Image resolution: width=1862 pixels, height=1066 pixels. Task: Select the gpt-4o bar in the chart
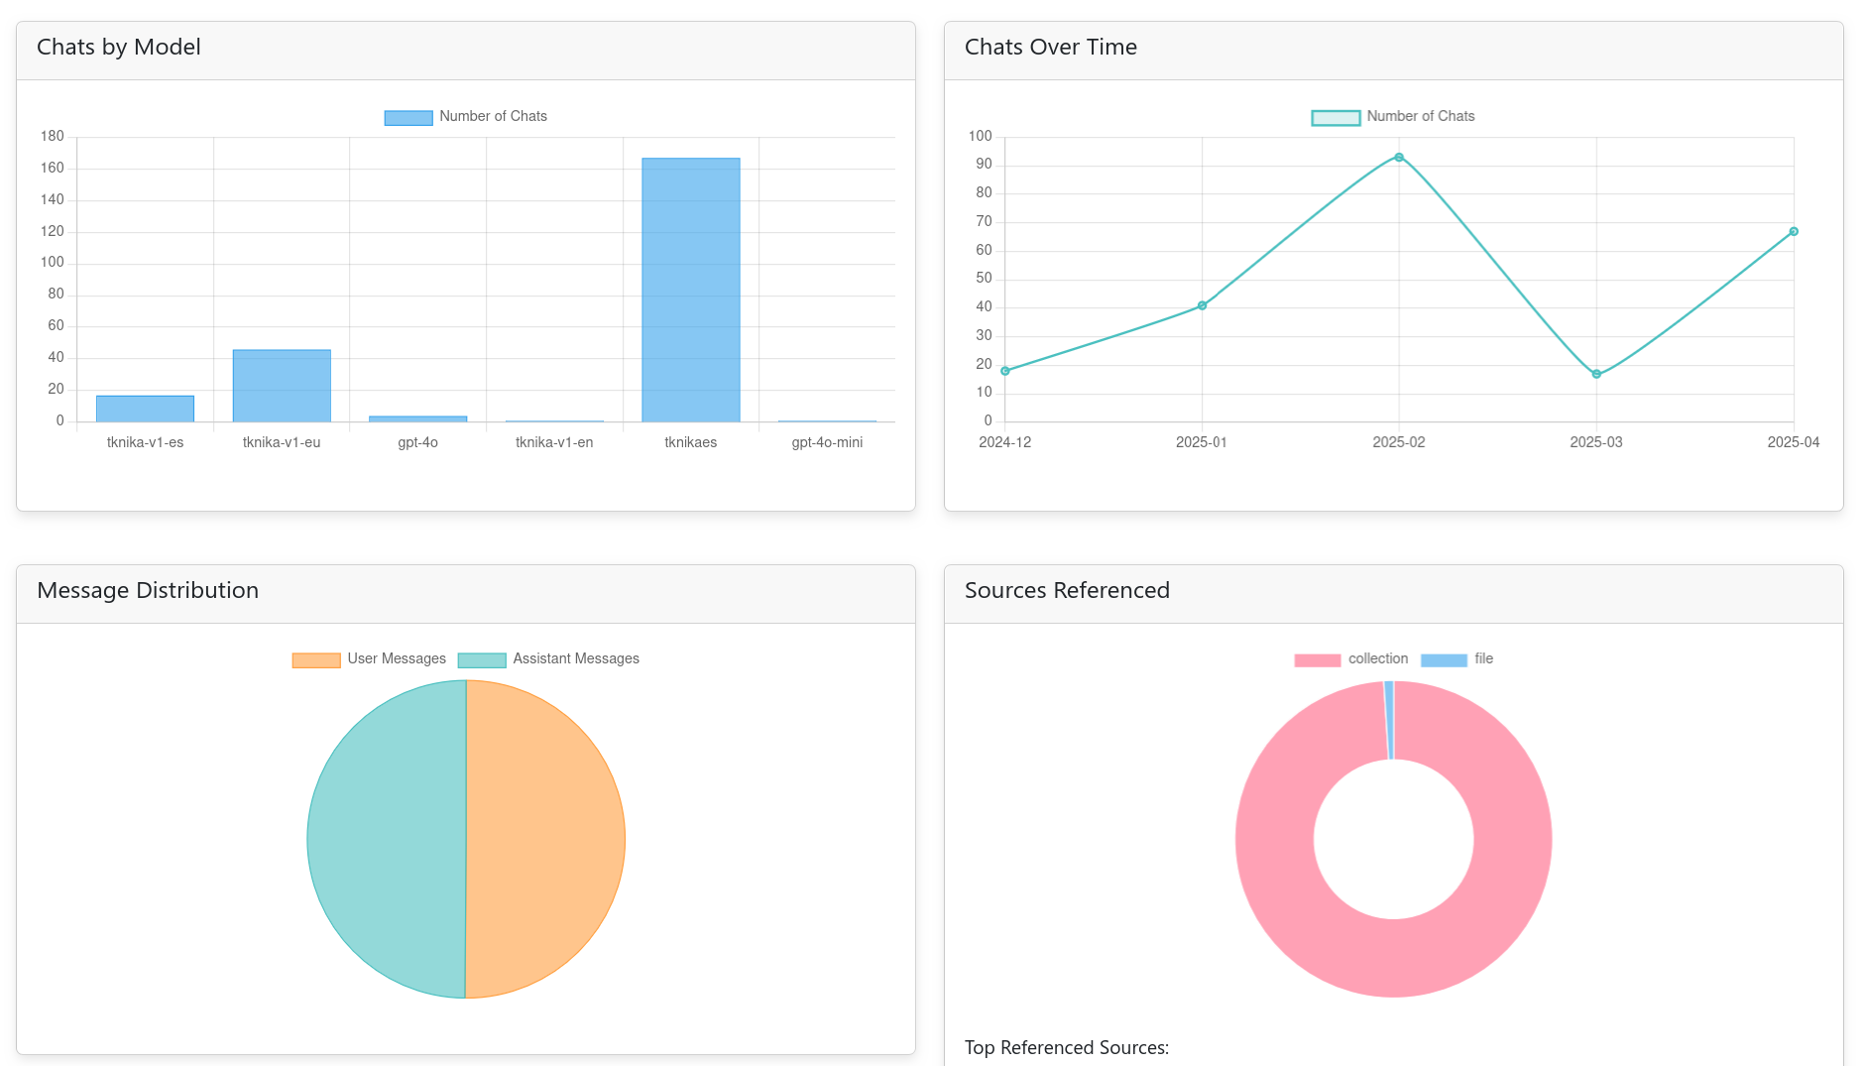pyautogui.click(x=417, y=417)
